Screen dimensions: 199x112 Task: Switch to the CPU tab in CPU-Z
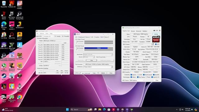(76, 37)
